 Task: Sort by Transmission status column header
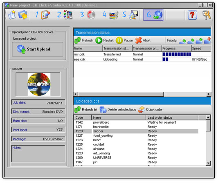tap(117, 49)
